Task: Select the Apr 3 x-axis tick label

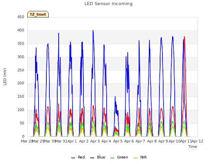Action: (x=95, y=141)
